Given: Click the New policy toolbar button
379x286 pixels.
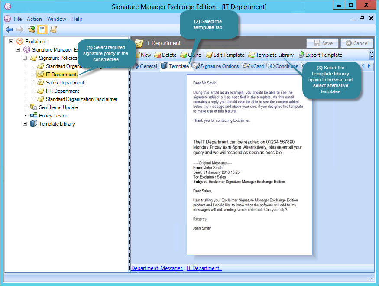Looking at the screenshot, I should click(143, 55).
